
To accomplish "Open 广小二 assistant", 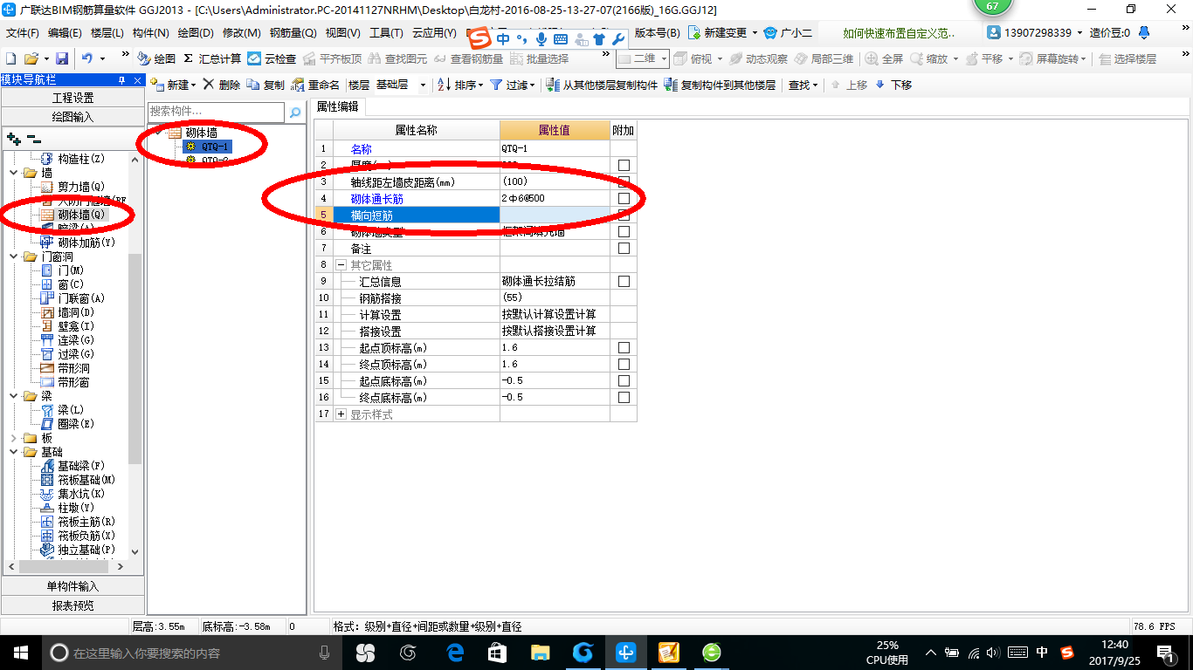I will pyautogui.click(x=788, y=32).
